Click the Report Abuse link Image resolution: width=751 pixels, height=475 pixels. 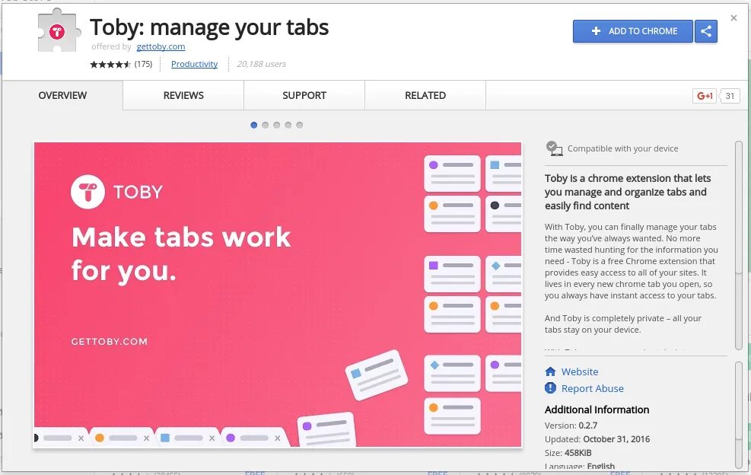[x=593, y=388]
